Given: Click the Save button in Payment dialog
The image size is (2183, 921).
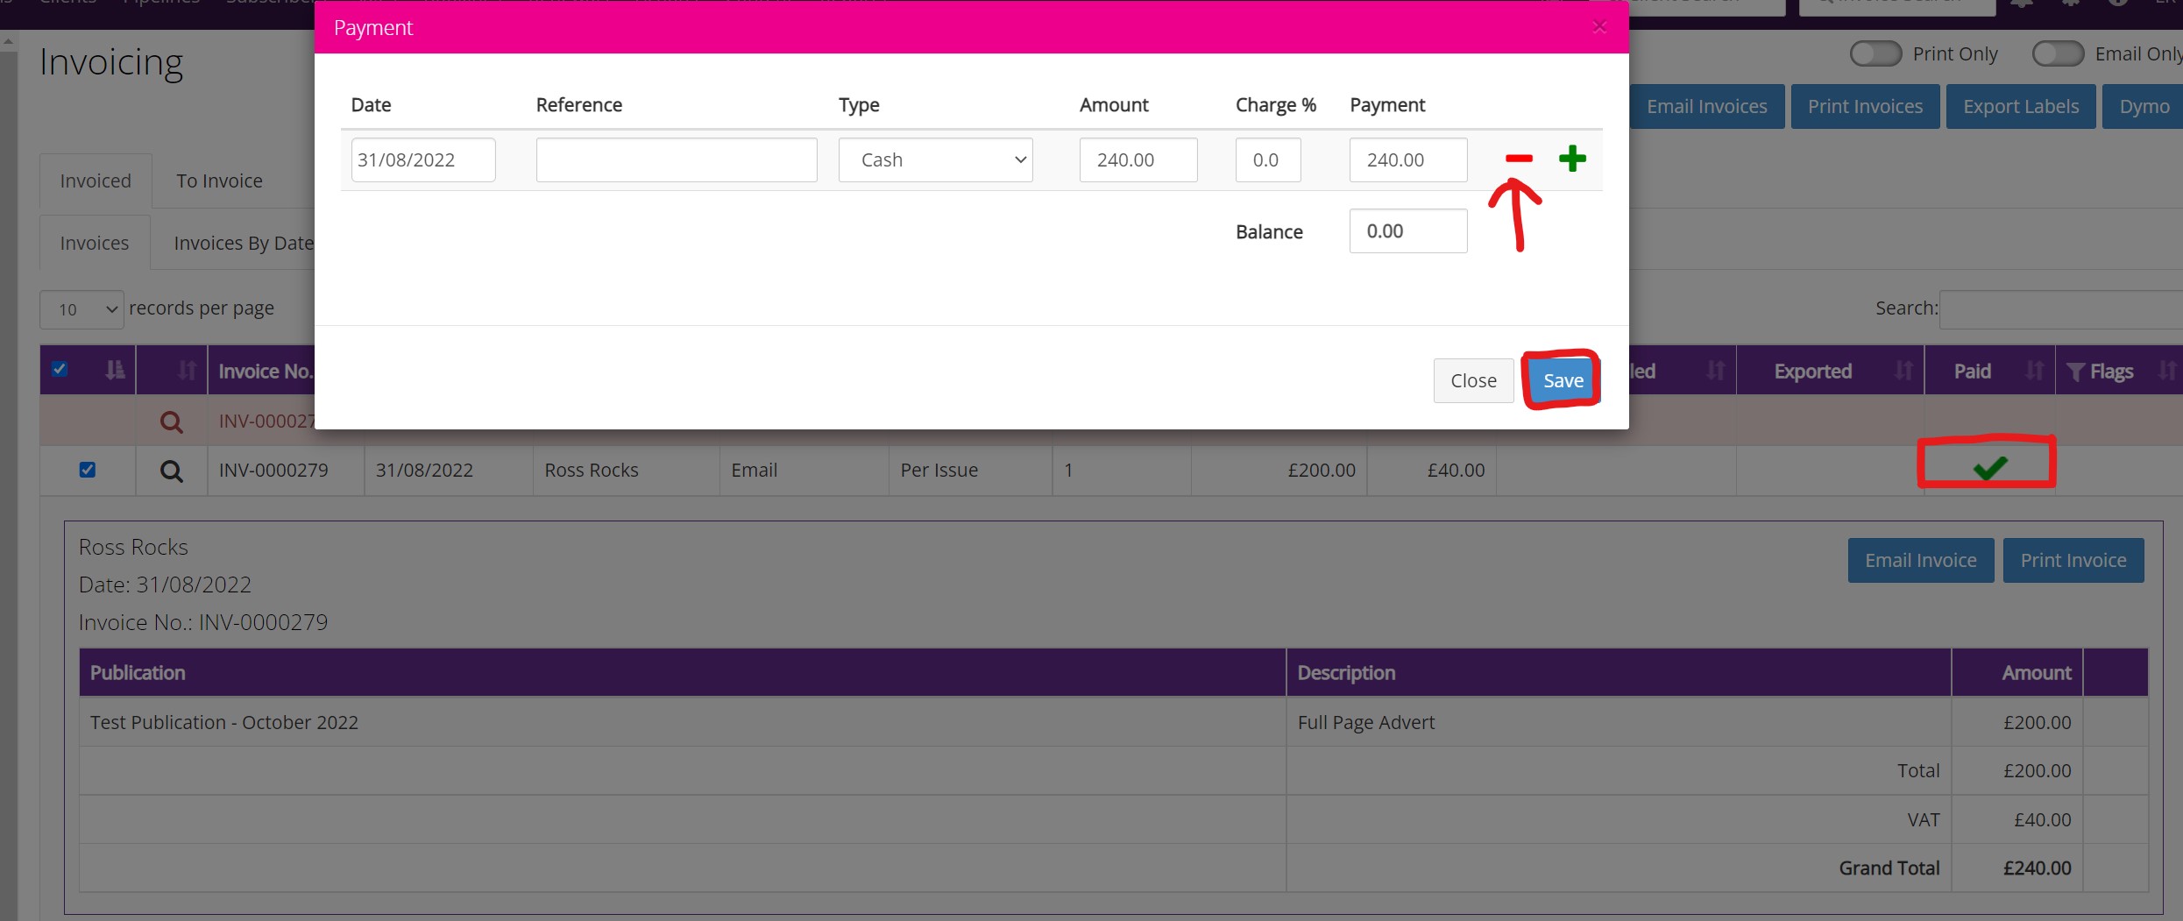Looking at the screenshot, I should tap(1563, 380).
